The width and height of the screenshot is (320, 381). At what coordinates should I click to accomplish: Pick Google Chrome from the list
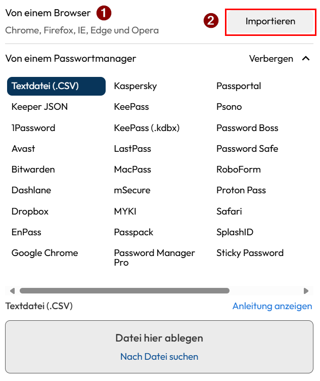coord(44,253)
